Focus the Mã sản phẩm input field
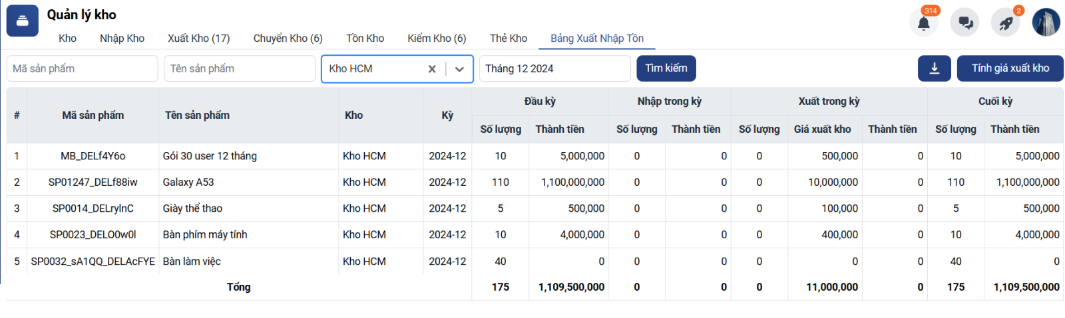The width and height of the screenshot is (1065, 318). coord(82,68)
